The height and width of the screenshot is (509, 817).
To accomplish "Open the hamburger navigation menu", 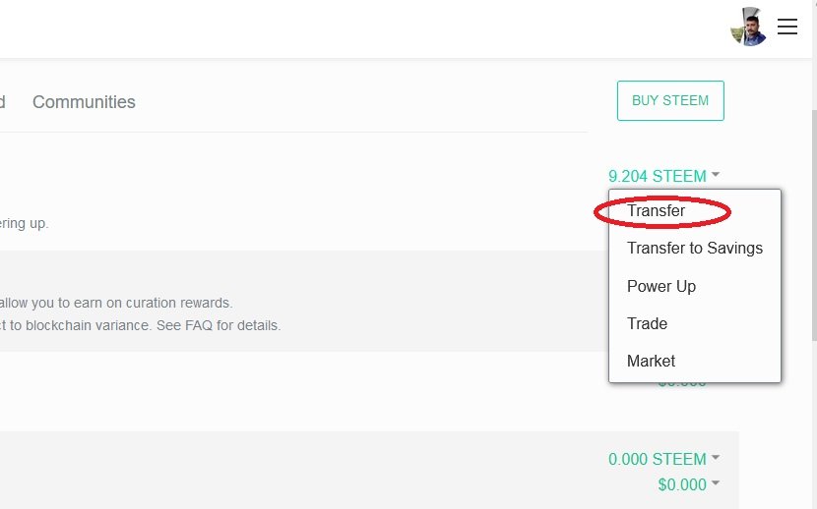I will pyautogui.click(x=787, y=27).
